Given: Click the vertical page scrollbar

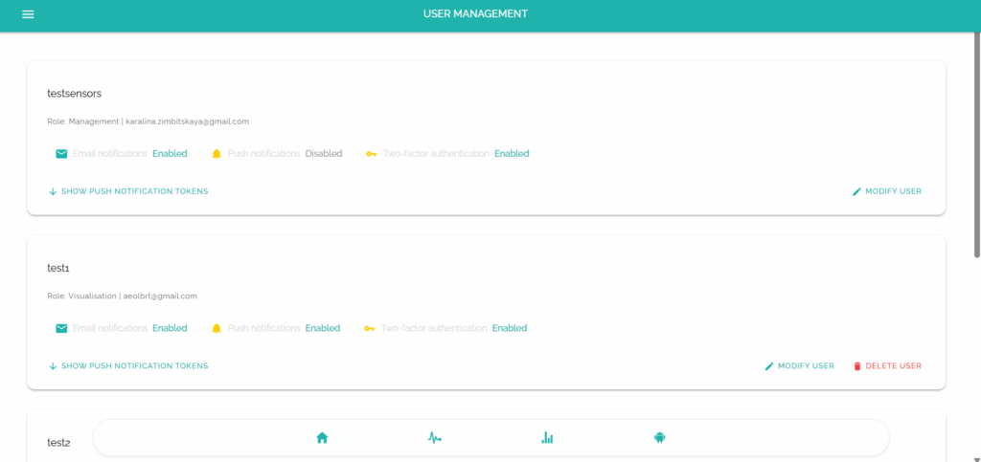Looking at the screenshot, I should [x=976, y=143].
